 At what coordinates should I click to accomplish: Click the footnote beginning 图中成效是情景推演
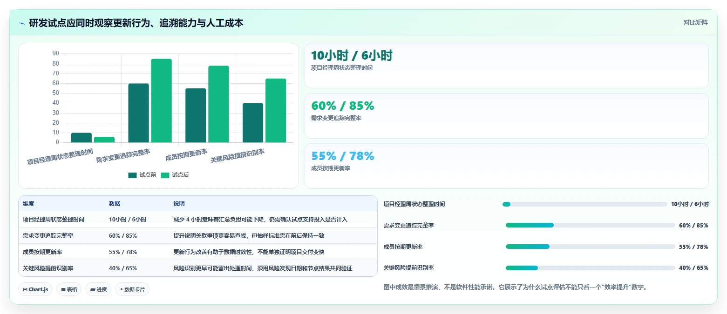pyautogui.click(x=516, y=287)
